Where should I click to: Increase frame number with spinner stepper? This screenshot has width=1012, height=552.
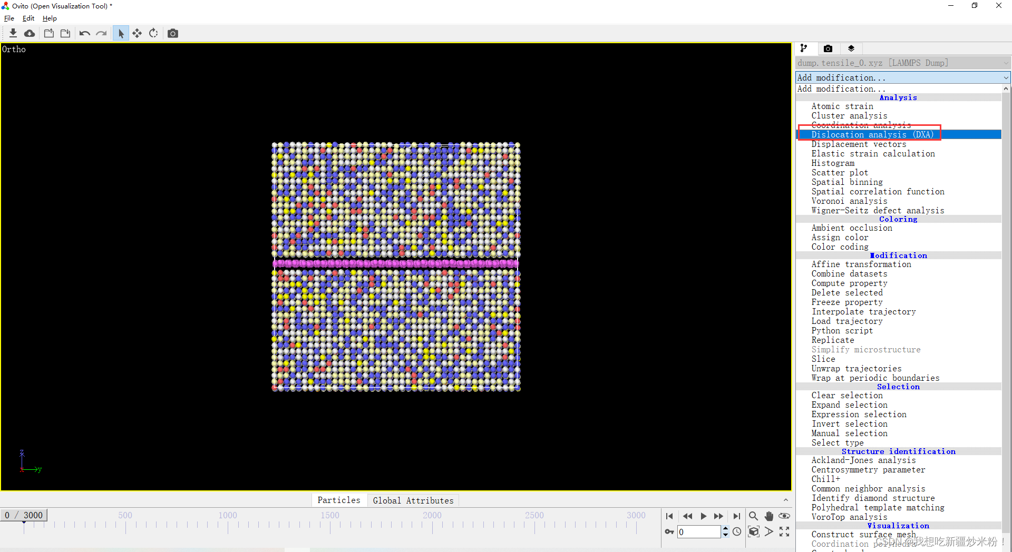pyautogui.click(x=726, y=529)
